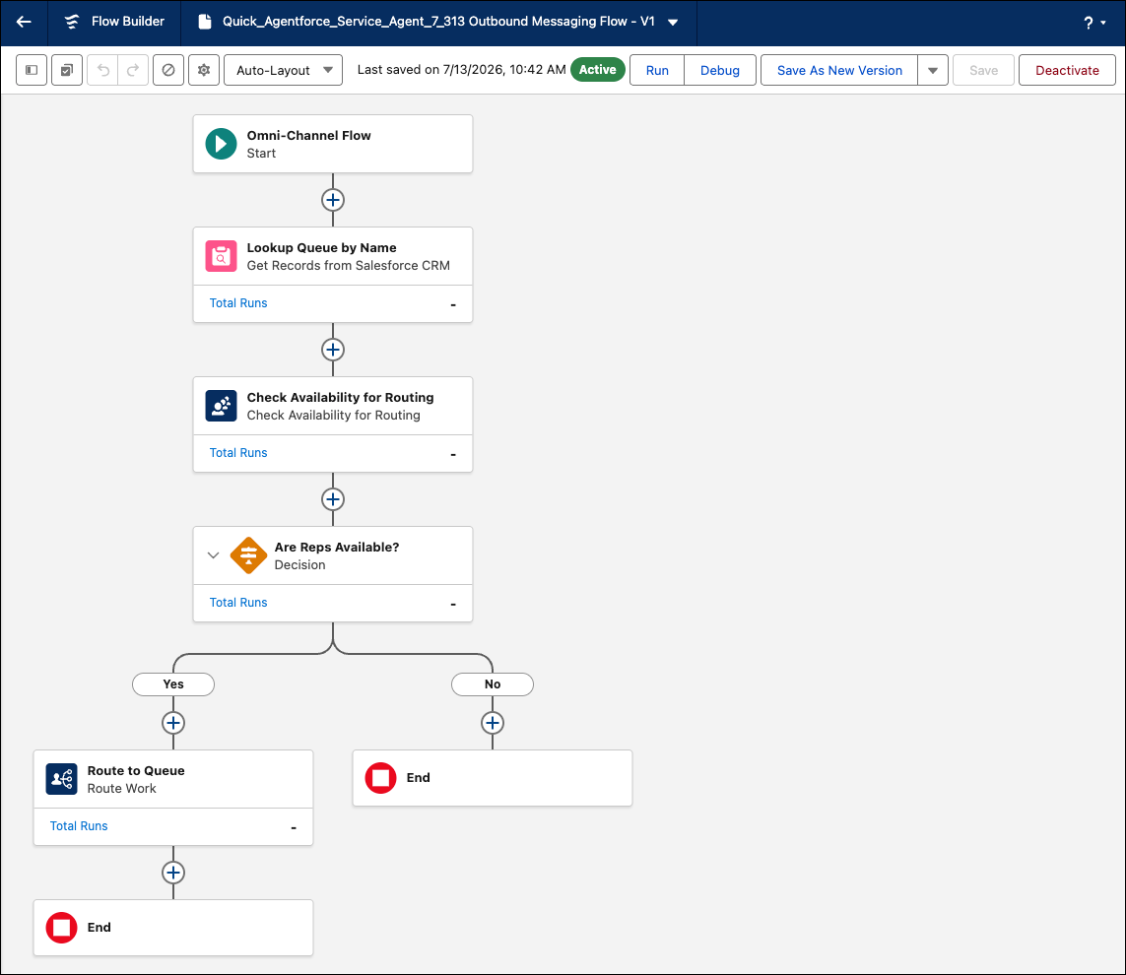Click the Deactivate button
This screenshot has width=1126, height=975.
(1066, 70)
